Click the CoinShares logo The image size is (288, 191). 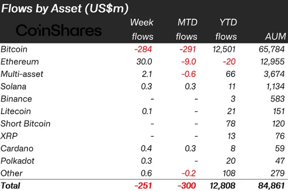59,30
